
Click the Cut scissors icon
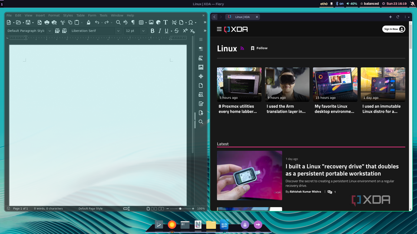click(x=63, y=23)
